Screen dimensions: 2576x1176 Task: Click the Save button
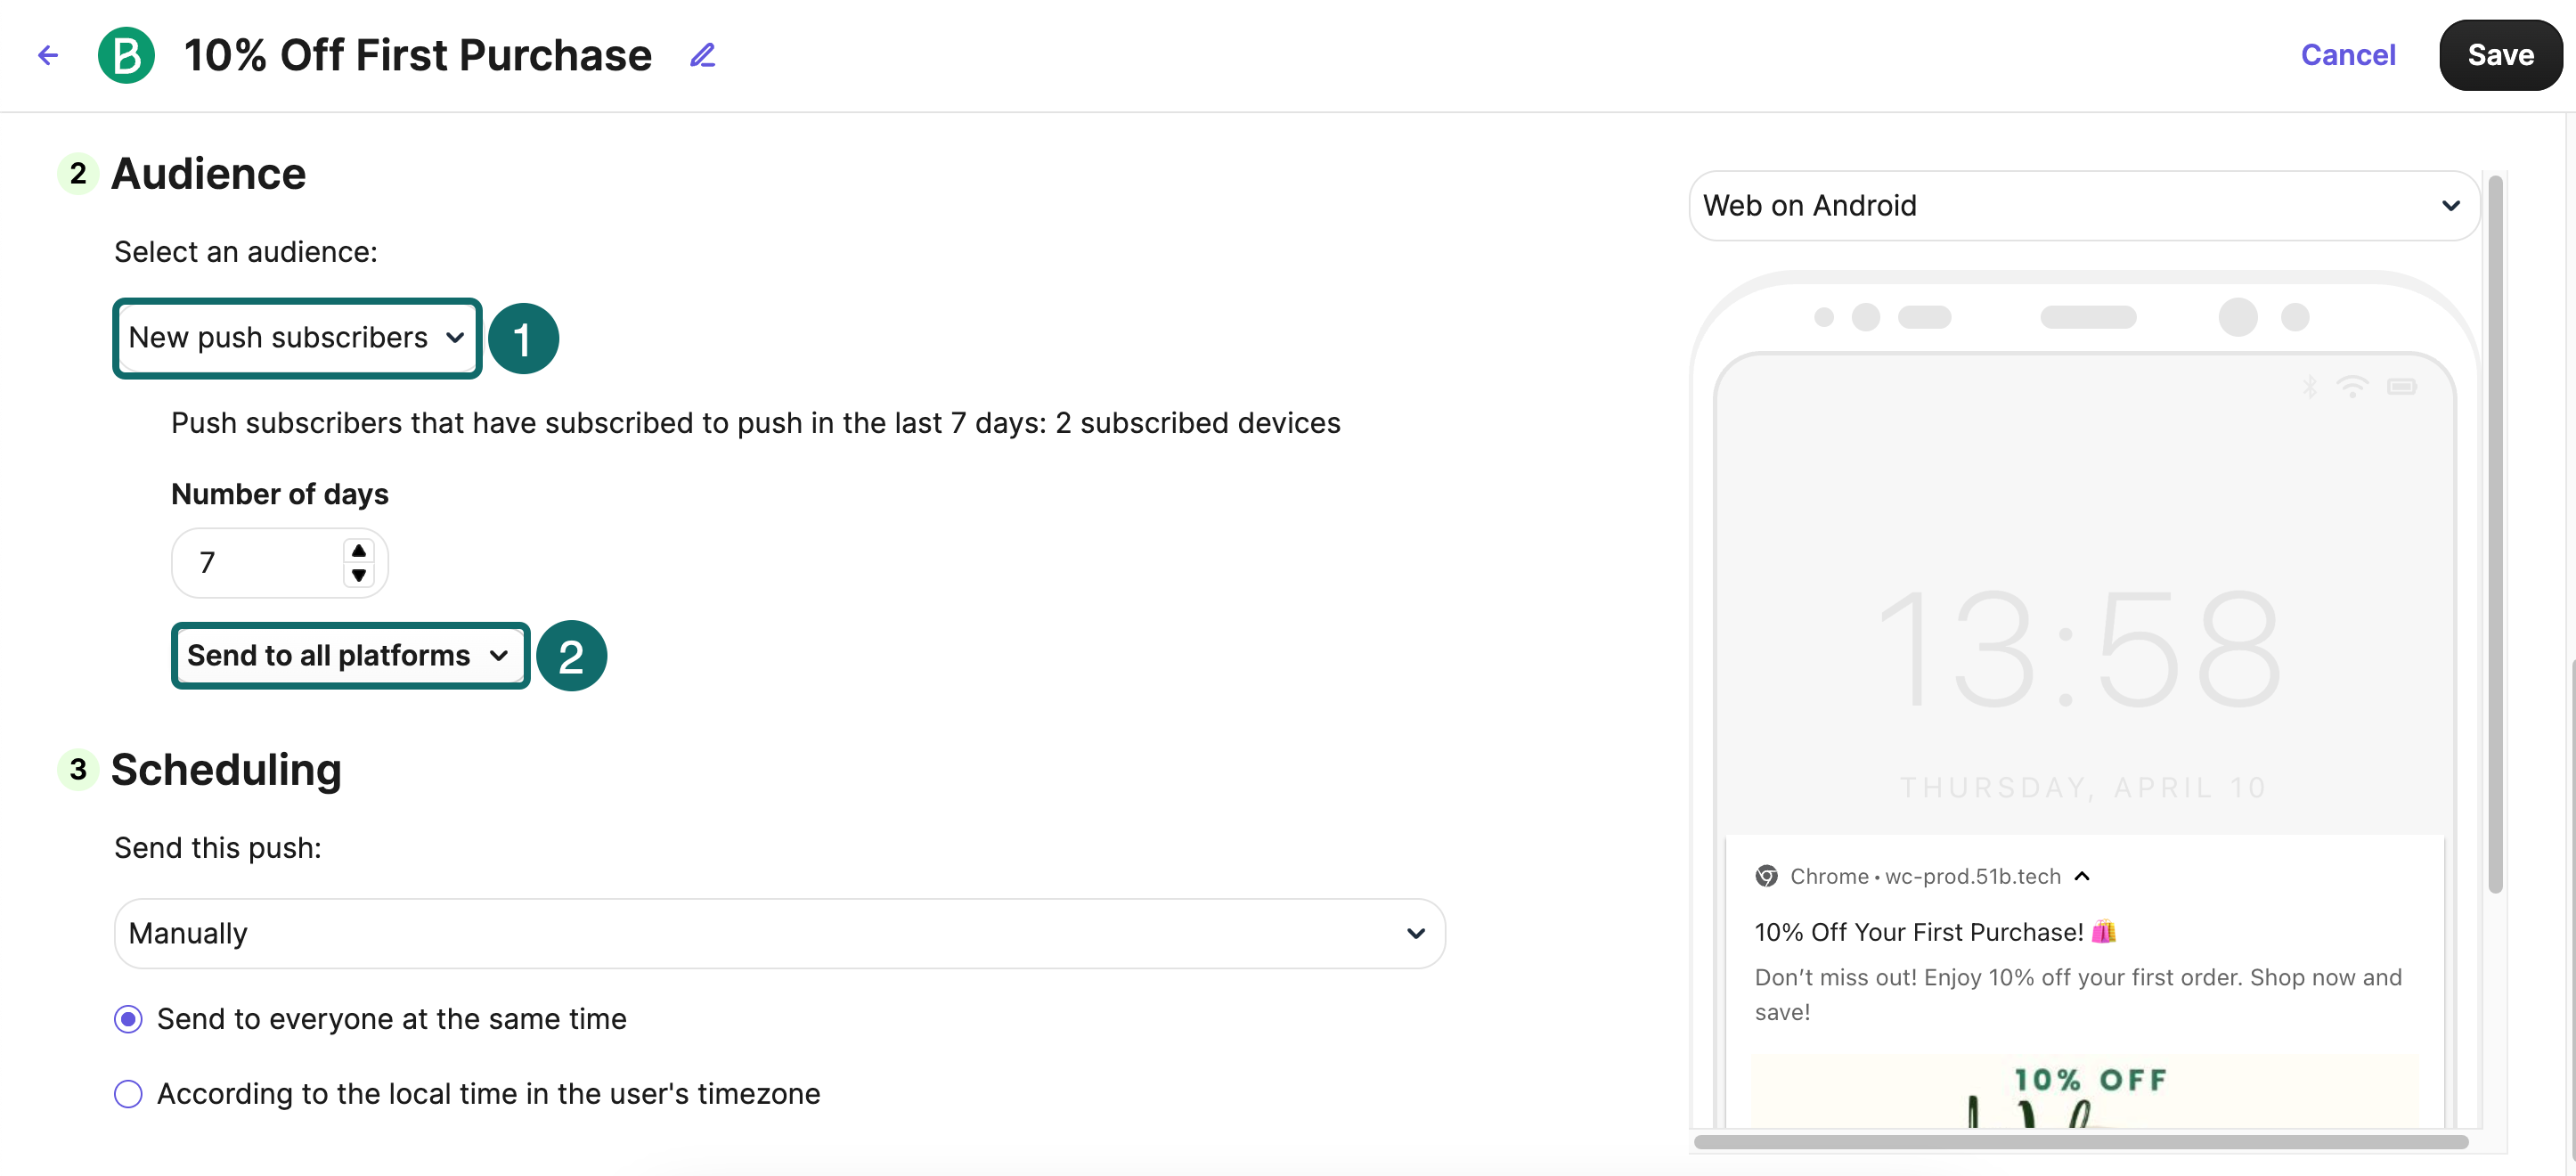[2499, 55]
